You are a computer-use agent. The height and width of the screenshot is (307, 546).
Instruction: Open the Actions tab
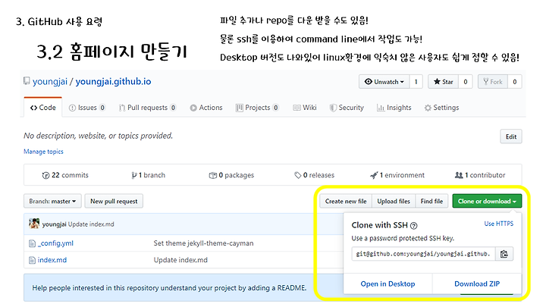206,108
